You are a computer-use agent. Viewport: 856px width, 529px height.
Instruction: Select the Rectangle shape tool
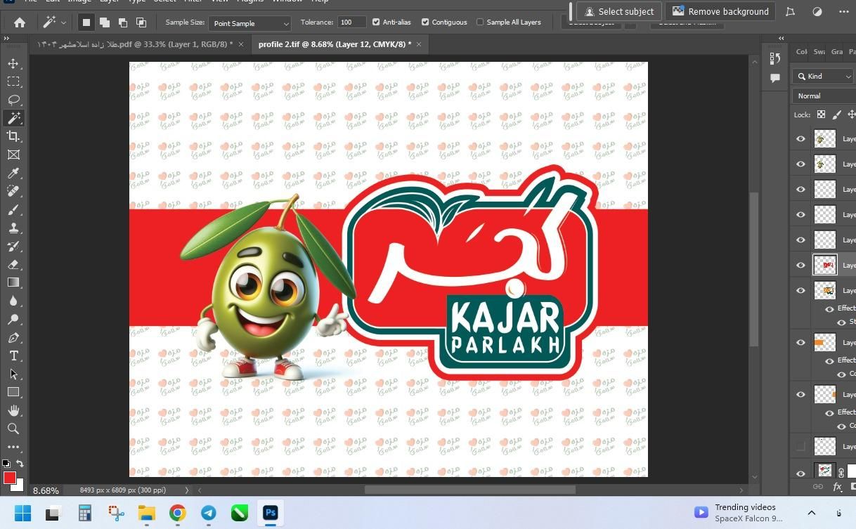[13, 392]
